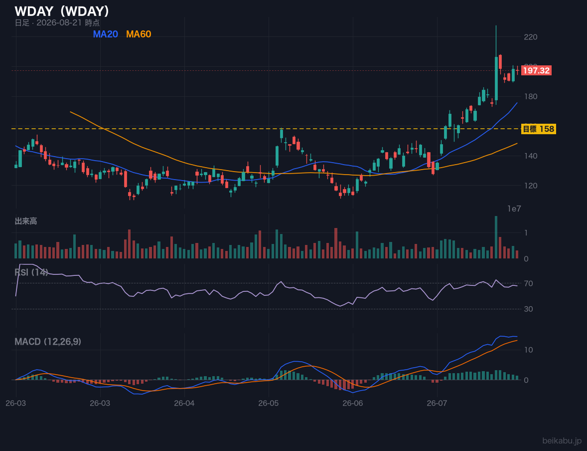Click the 目標 158 target price label
The image size is (587, 451).
coord(539,129)
